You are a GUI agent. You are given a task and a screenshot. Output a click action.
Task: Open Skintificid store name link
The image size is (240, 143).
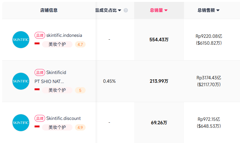point(56,72)
